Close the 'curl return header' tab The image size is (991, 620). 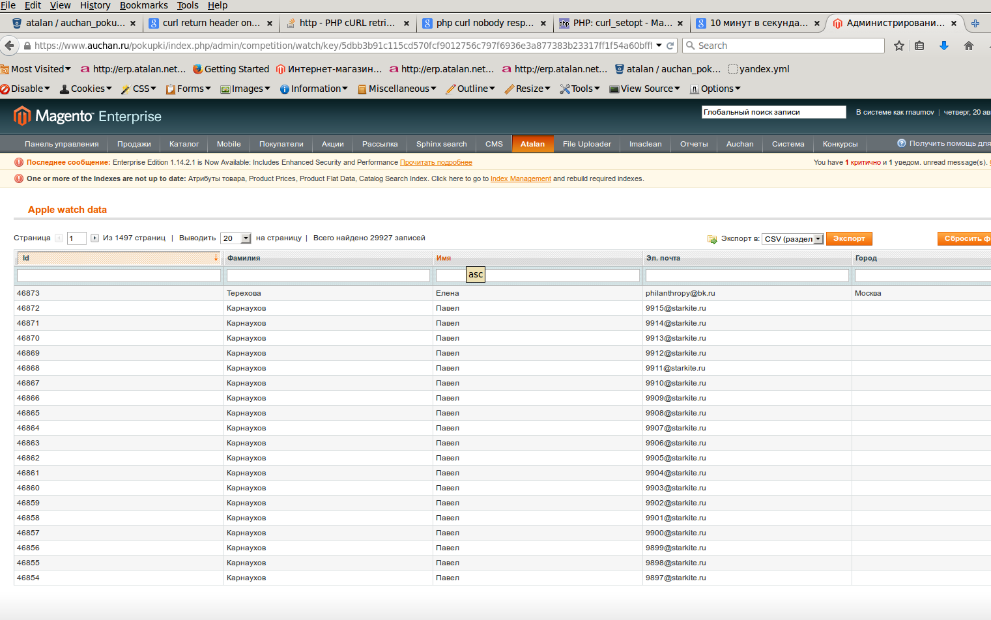[x=270, y=23]
